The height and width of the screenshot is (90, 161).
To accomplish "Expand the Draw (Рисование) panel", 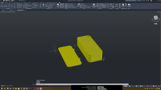I will click(x=8, y=8).
